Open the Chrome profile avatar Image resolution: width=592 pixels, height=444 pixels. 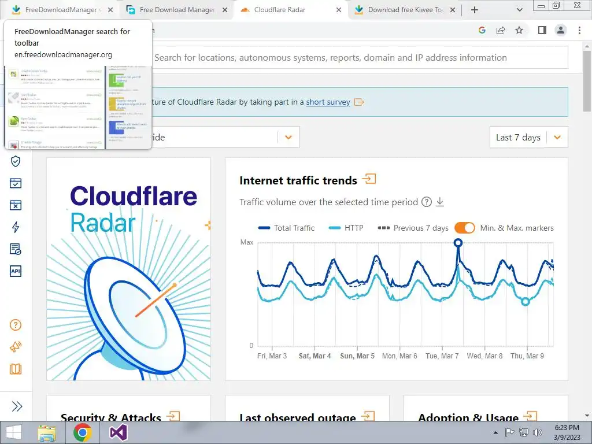[x=561, y=30]
